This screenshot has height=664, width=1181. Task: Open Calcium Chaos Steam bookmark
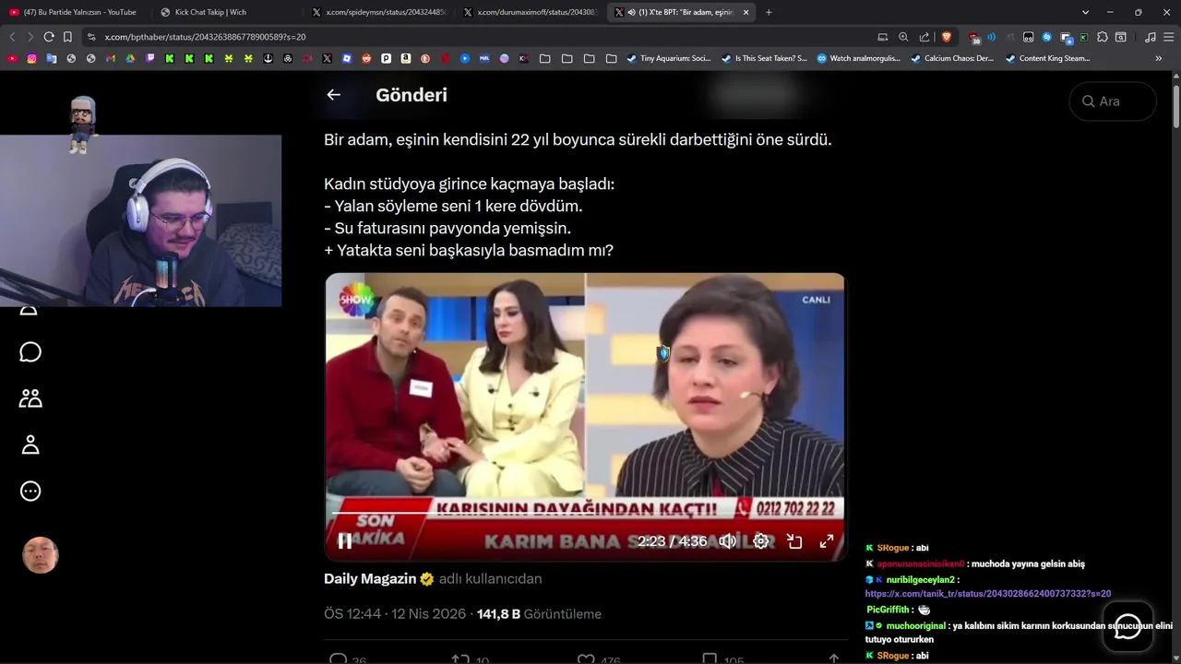pos(952,58)
